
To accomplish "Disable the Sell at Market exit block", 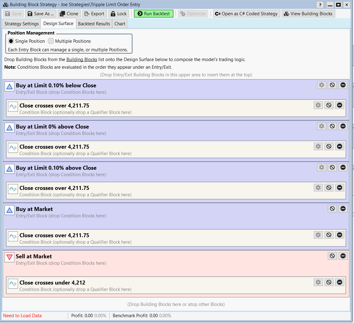I will point(332,256).
